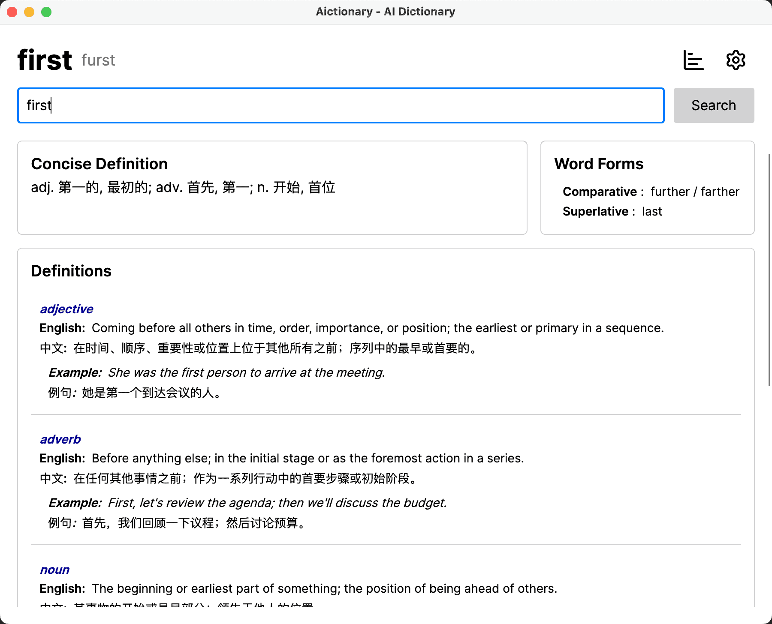772x624 pixels.
Task: Click the Word Forms panel title
Action: click(x=598, y=163)
